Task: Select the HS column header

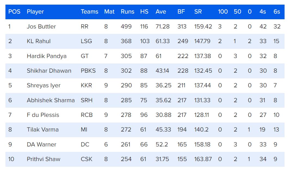Action: click(144, 12)
